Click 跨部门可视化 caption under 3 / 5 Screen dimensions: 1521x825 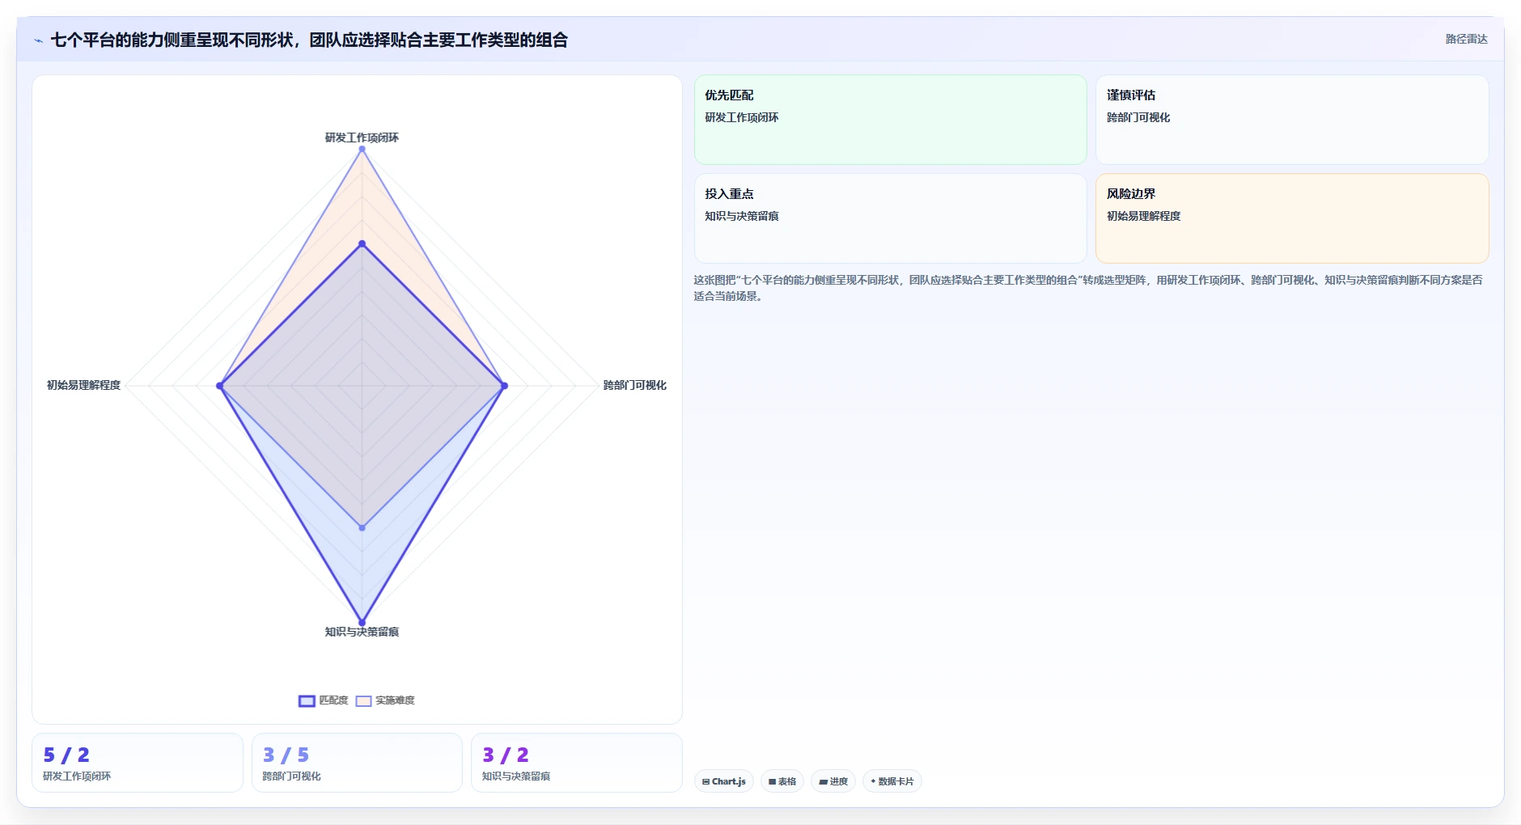[291, 776]
